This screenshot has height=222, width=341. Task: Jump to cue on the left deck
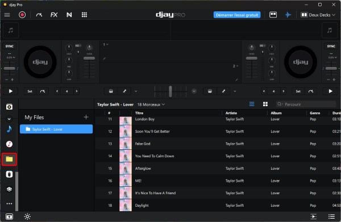point(43,91)
